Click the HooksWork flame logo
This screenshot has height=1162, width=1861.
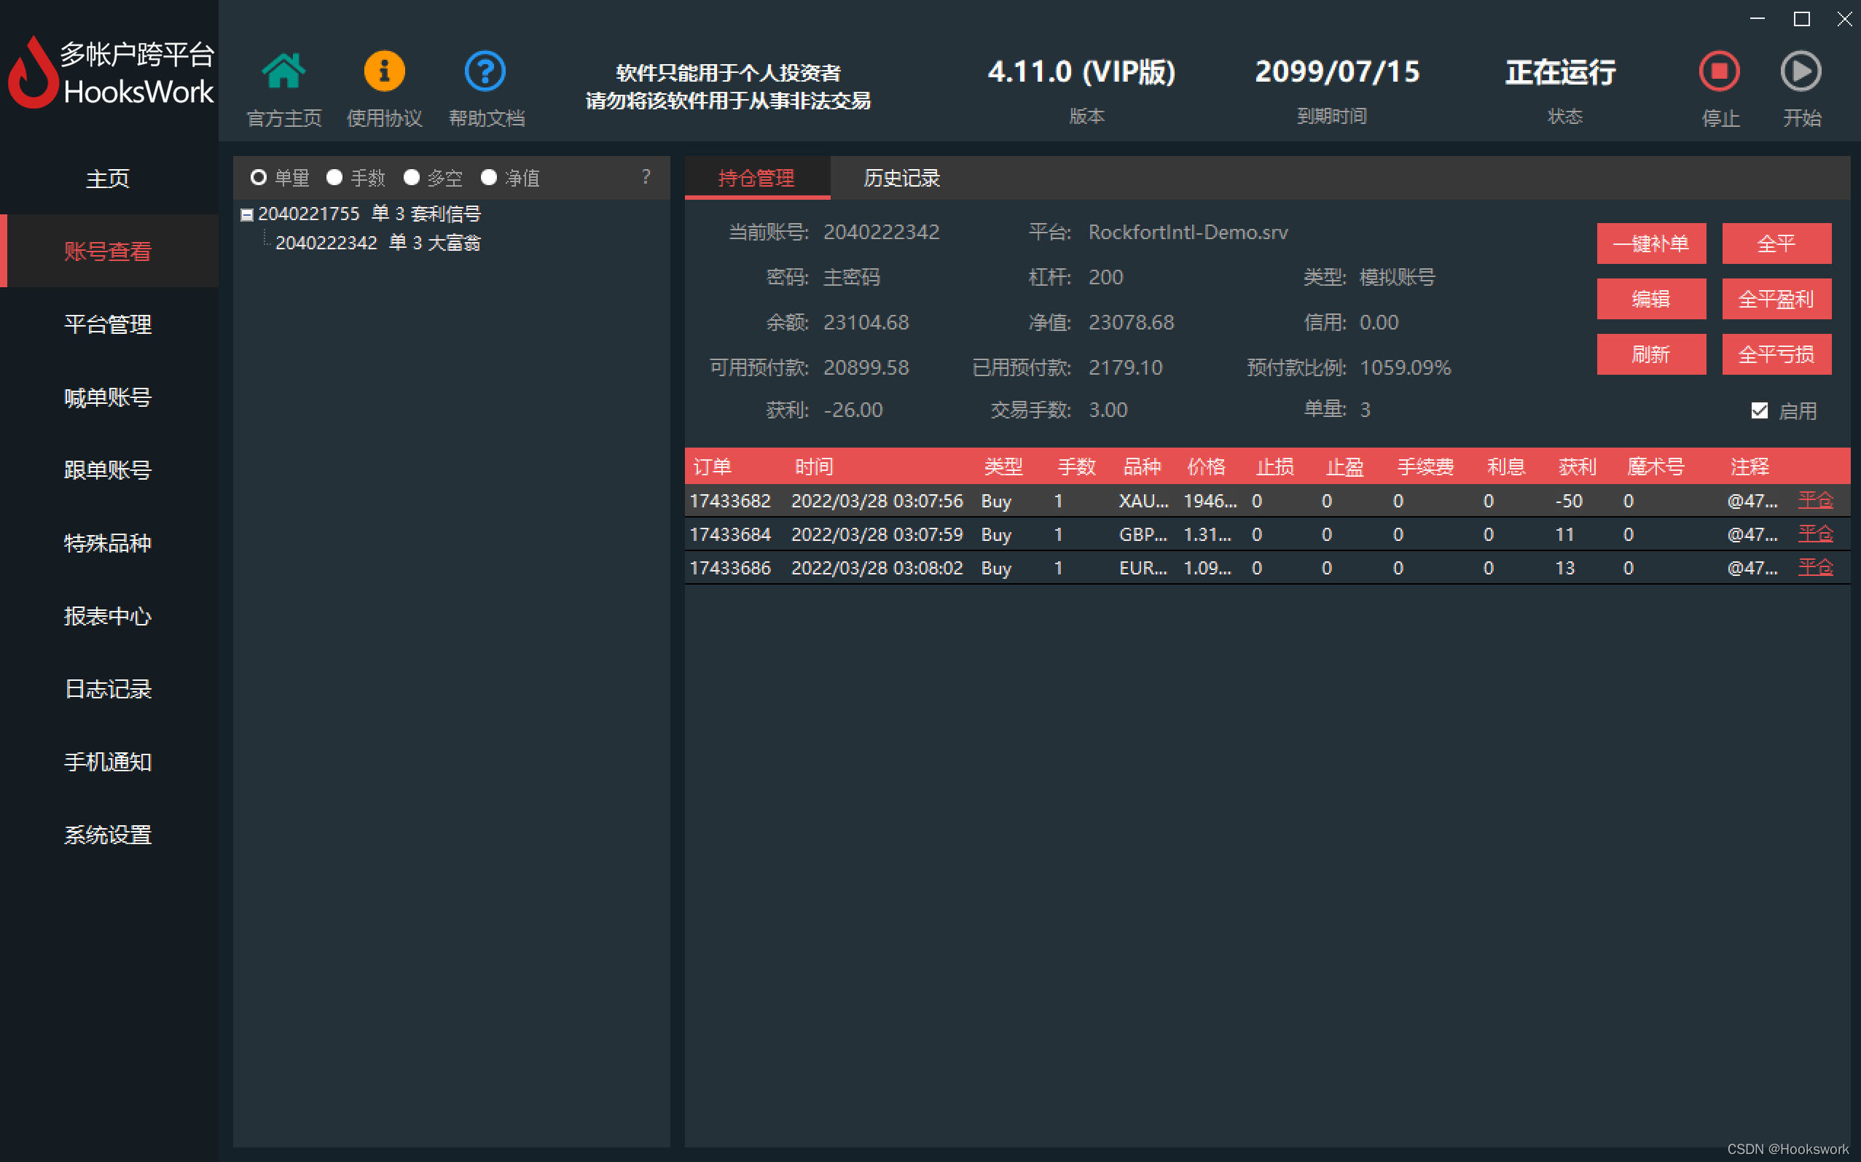32,73
